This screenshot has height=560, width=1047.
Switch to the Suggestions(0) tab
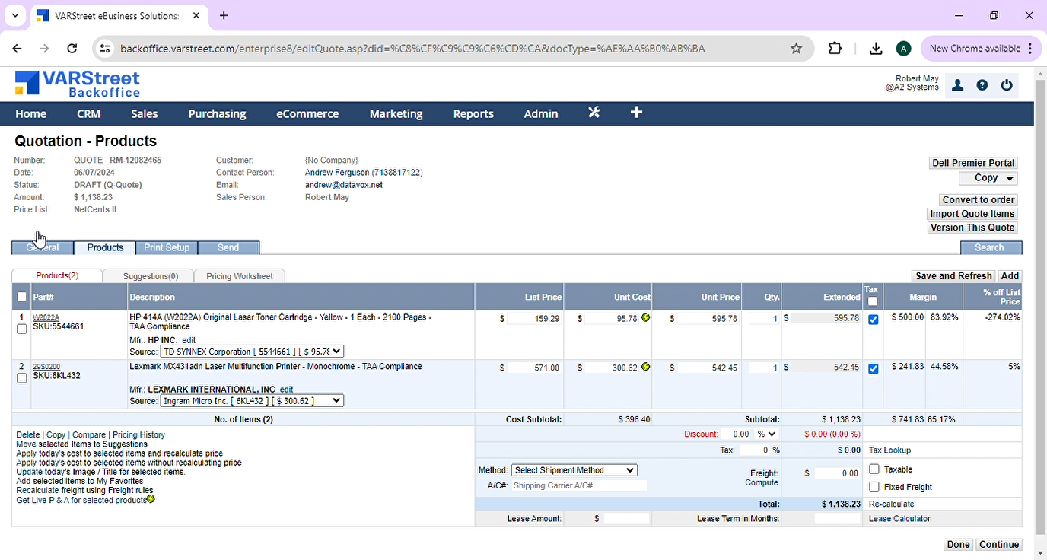coord(151,276)
